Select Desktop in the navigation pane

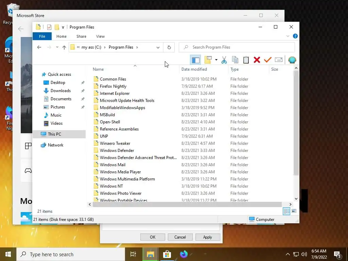[58, 83]
